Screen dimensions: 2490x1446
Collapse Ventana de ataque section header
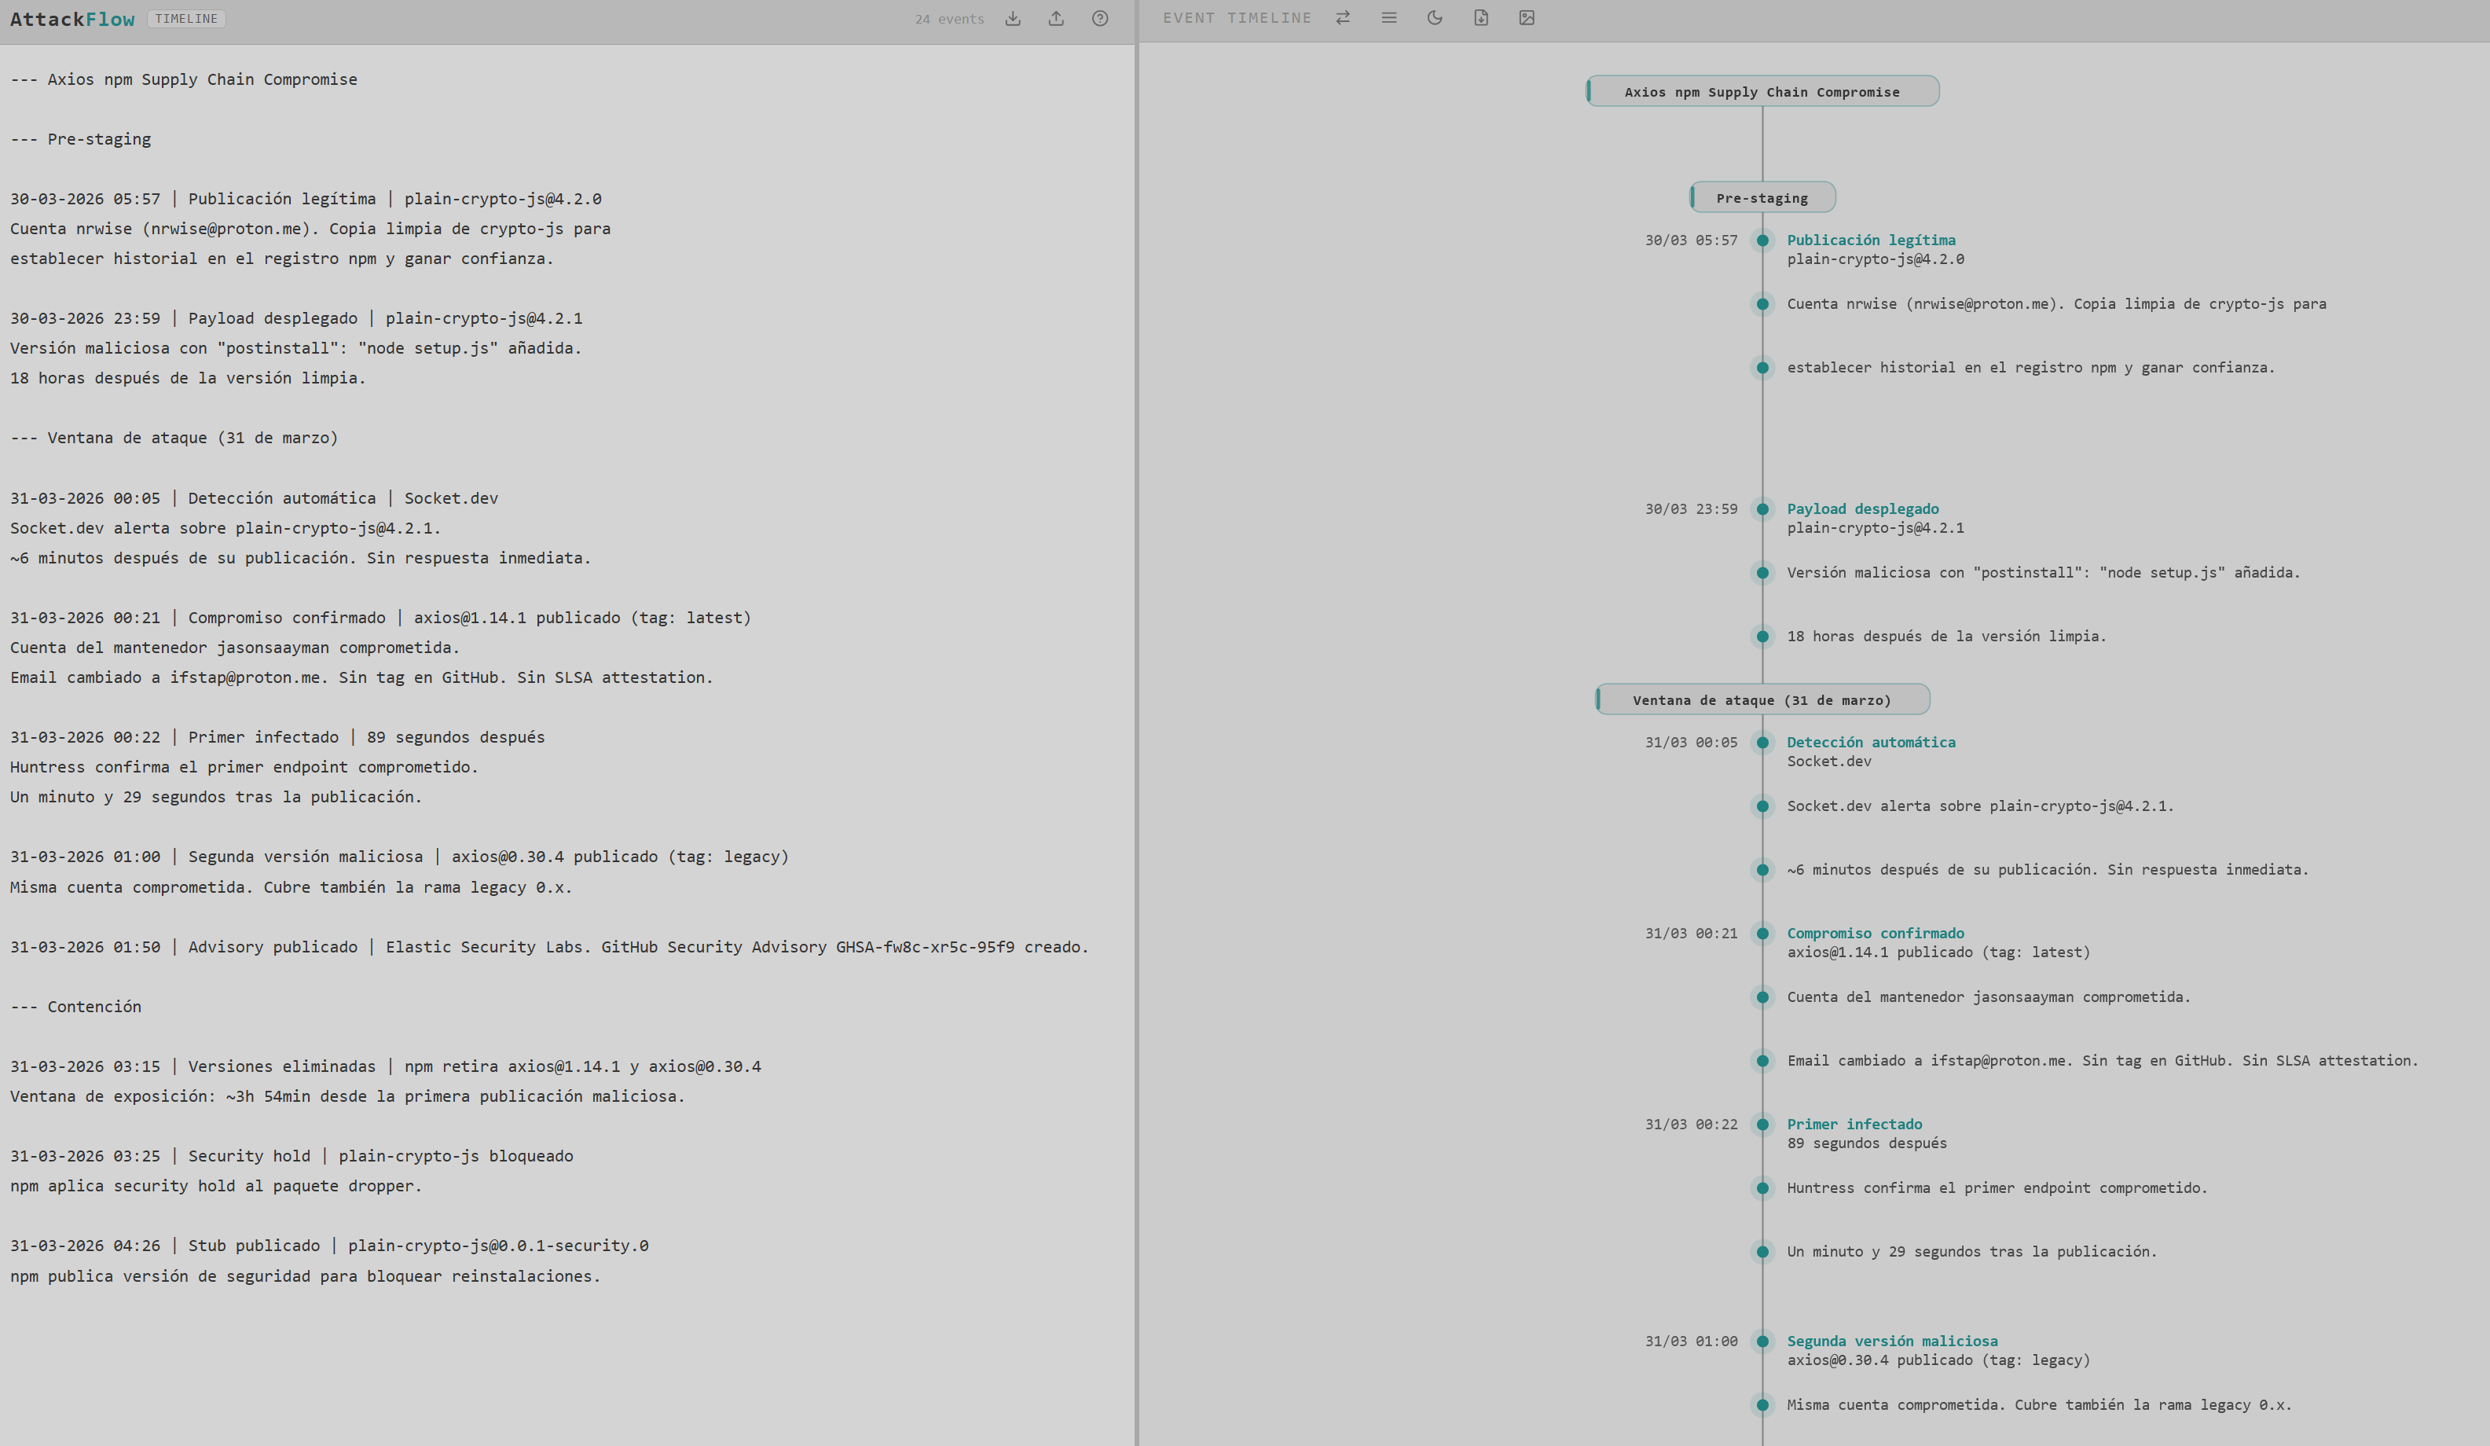1762,699
